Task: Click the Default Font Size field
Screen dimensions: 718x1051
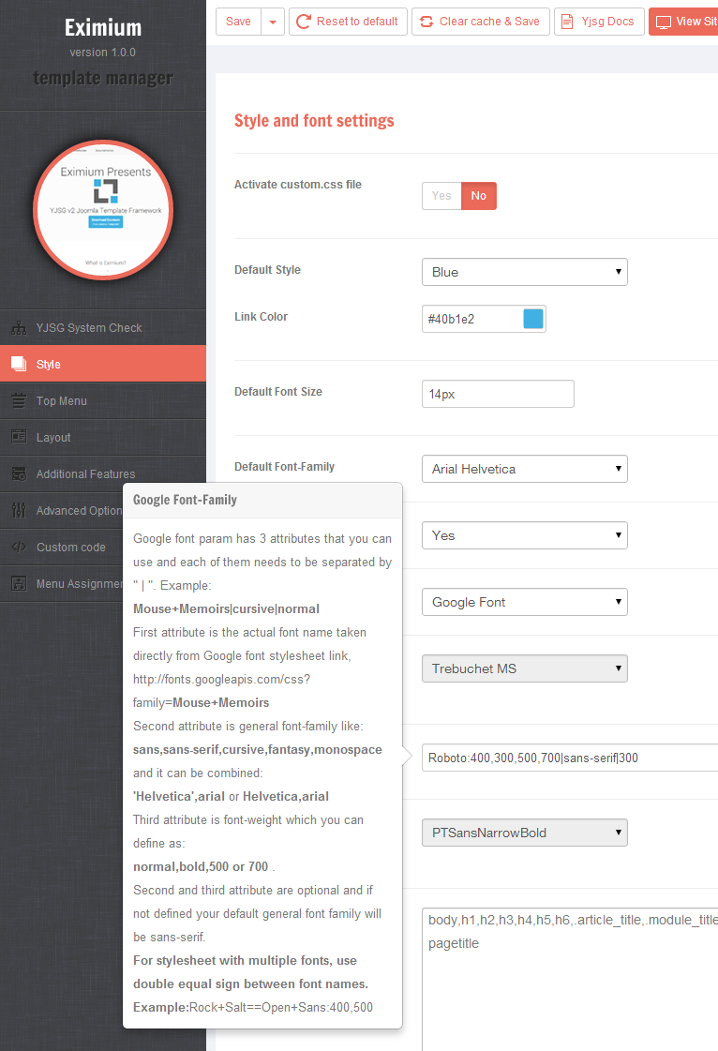Action: [x=498, y=394]
